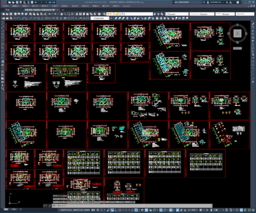Click the plus to add new layout

click(x=21, y=209)
